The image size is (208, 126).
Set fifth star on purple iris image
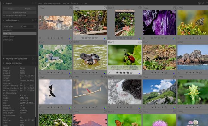166,38
